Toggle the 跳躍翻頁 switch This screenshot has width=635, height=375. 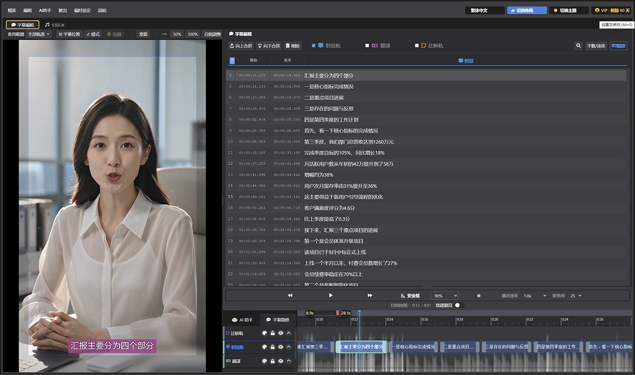457,305
